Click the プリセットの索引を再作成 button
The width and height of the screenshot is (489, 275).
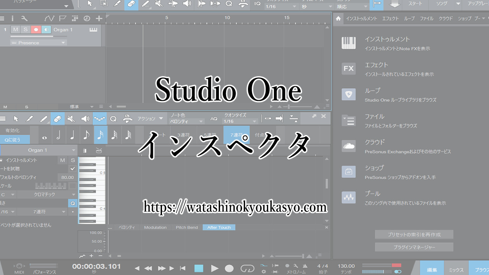click(414, 234)
